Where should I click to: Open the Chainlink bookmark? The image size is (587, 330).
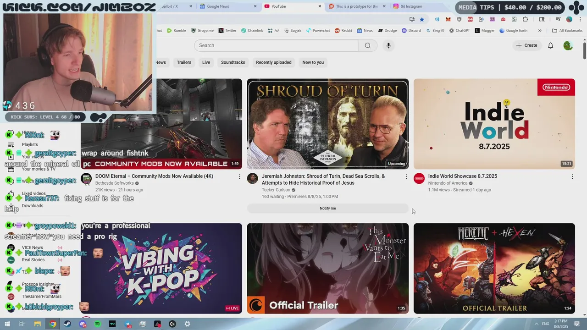click(x=252, y=31)
